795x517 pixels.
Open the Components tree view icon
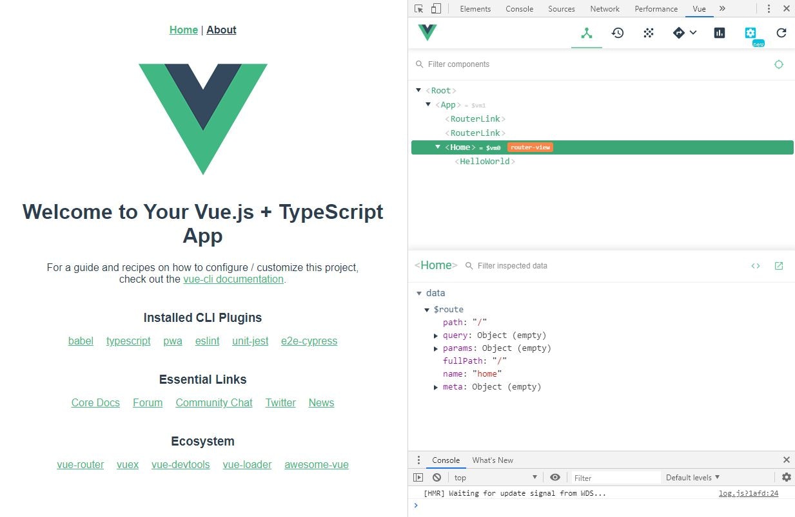tap(587, 33)
